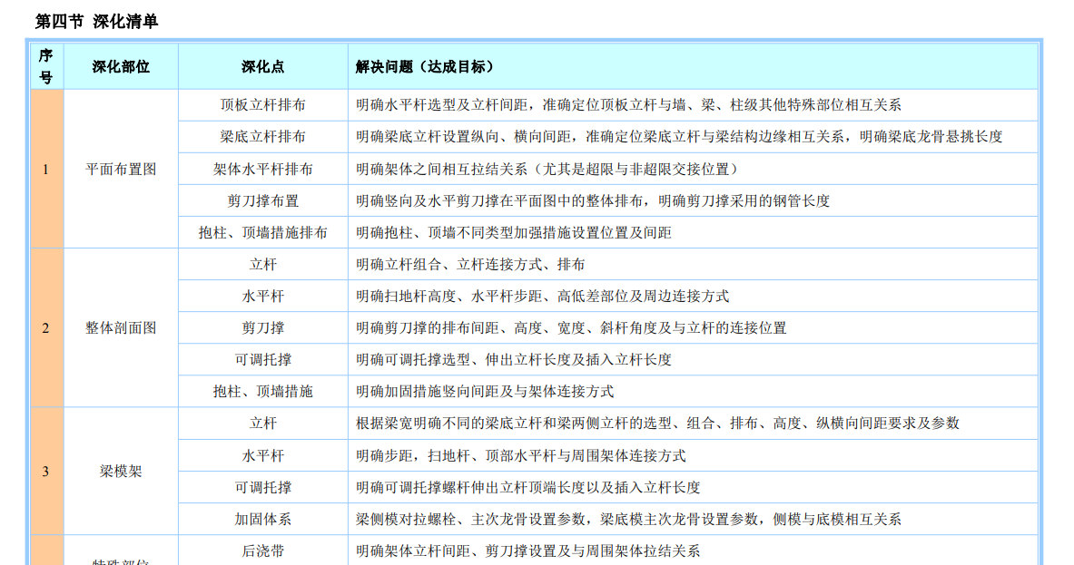Click the 梁底立杆排布 cell
The image size is (1074, 565).
pyautogui.click(x=262, y=137)
